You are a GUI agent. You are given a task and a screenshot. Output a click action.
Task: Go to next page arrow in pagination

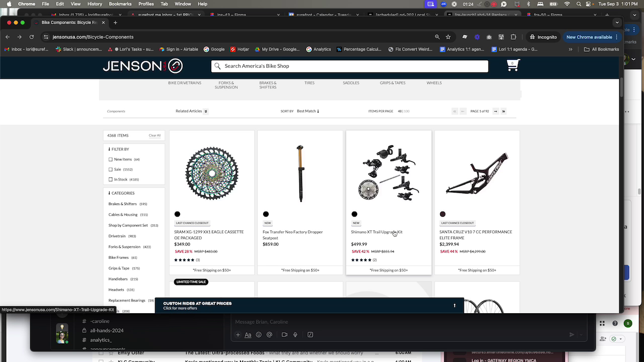[x=496, y=111]
